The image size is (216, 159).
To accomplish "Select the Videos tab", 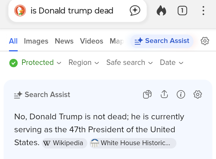I will point(91,41).
